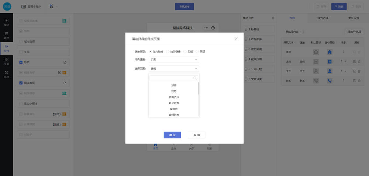Click the default phone icon for 联系

pyautogui.click(x=316, y=81)
